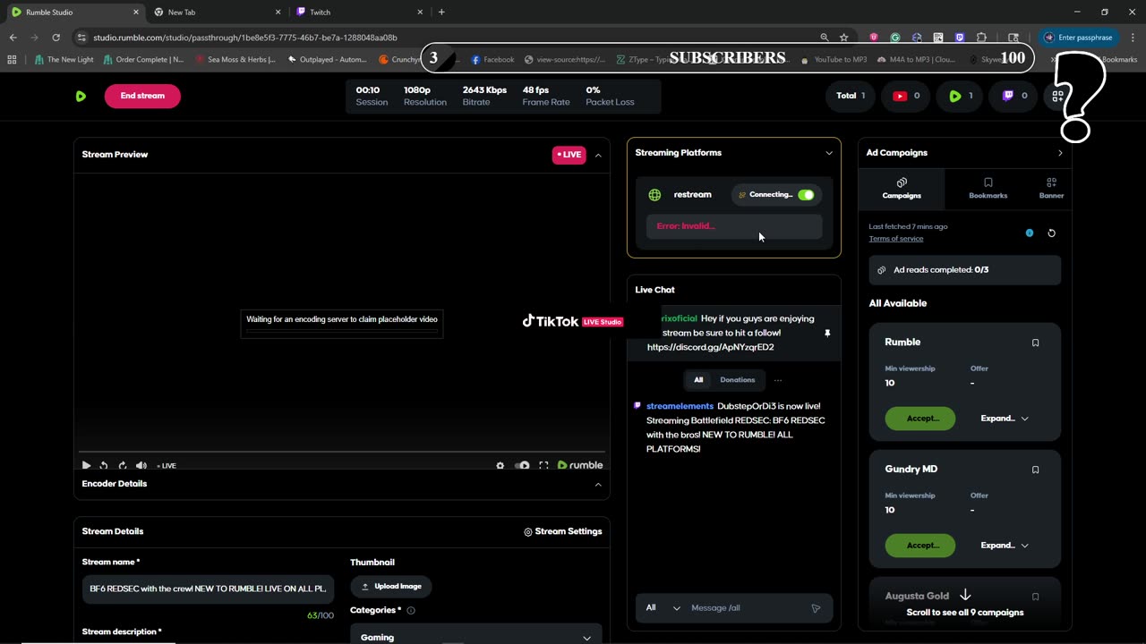Bookmark the Gundry MD ad campaign
This screenshot has height=644, width=1146.
coord(1036,470)
